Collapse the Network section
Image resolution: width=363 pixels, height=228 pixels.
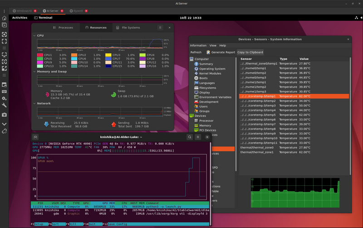34,104
